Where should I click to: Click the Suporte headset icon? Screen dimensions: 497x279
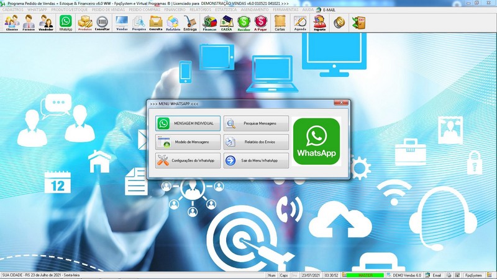(x=319, y=23)
